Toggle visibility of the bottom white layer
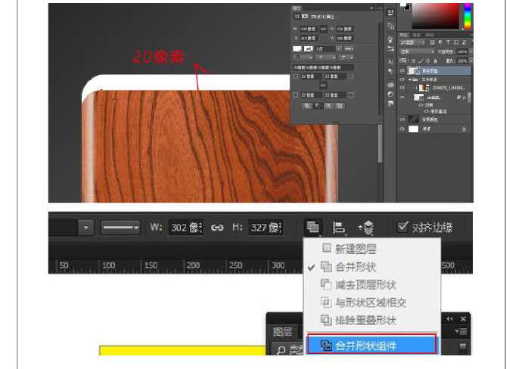Viewport: 522px width, 369px height. coord(402,129)
